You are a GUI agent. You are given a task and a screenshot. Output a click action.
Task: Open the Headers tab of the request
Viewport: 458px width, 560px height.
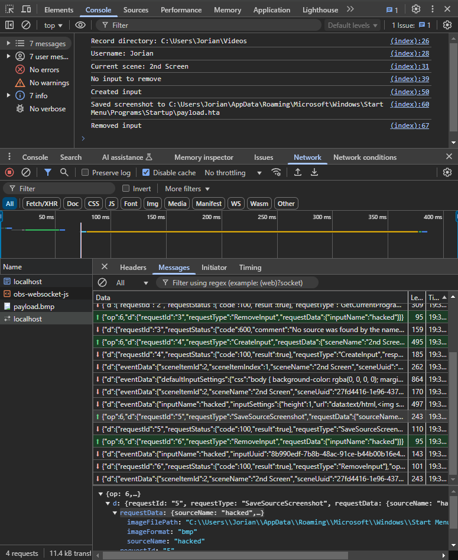[133, 268]
